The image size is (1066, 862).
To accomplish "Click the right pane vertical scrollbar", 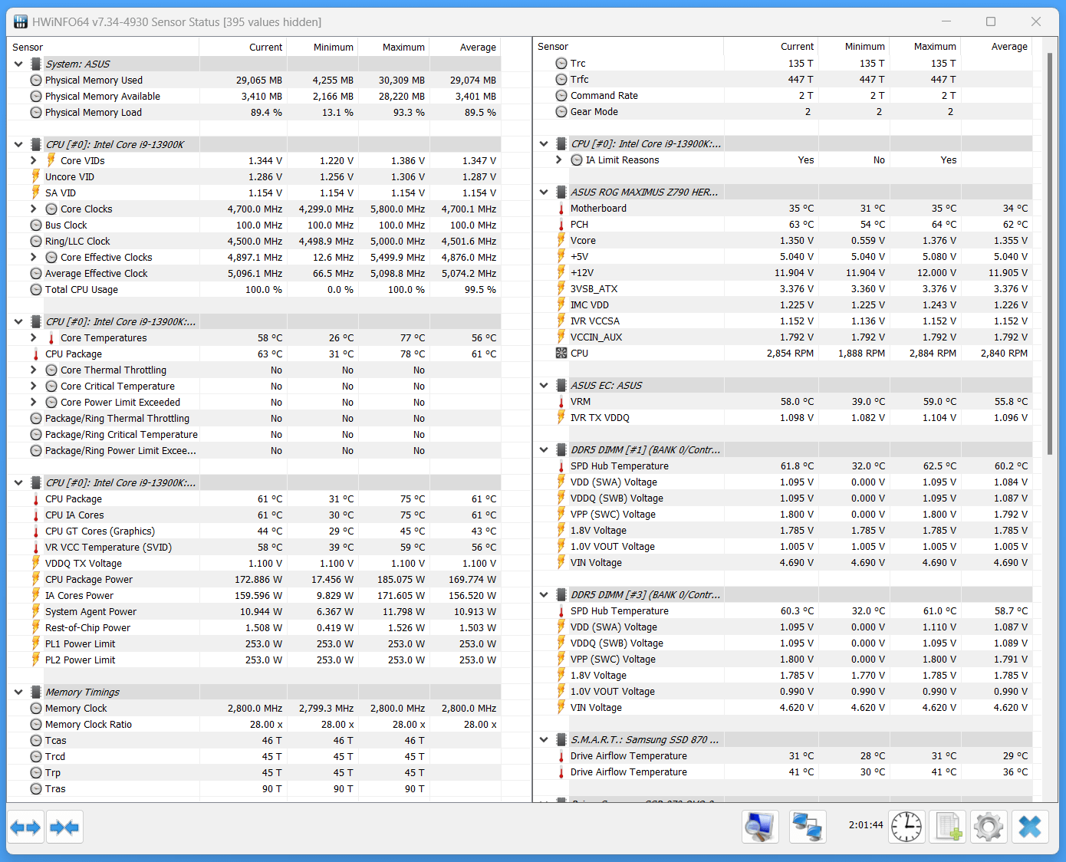I will coord(1049,253).
